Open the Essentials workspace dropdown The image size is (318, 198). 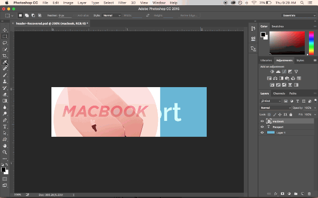(298, 15)
